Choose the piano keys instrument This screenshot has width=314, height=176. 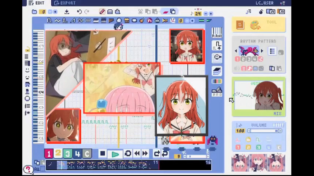[96, 21]
